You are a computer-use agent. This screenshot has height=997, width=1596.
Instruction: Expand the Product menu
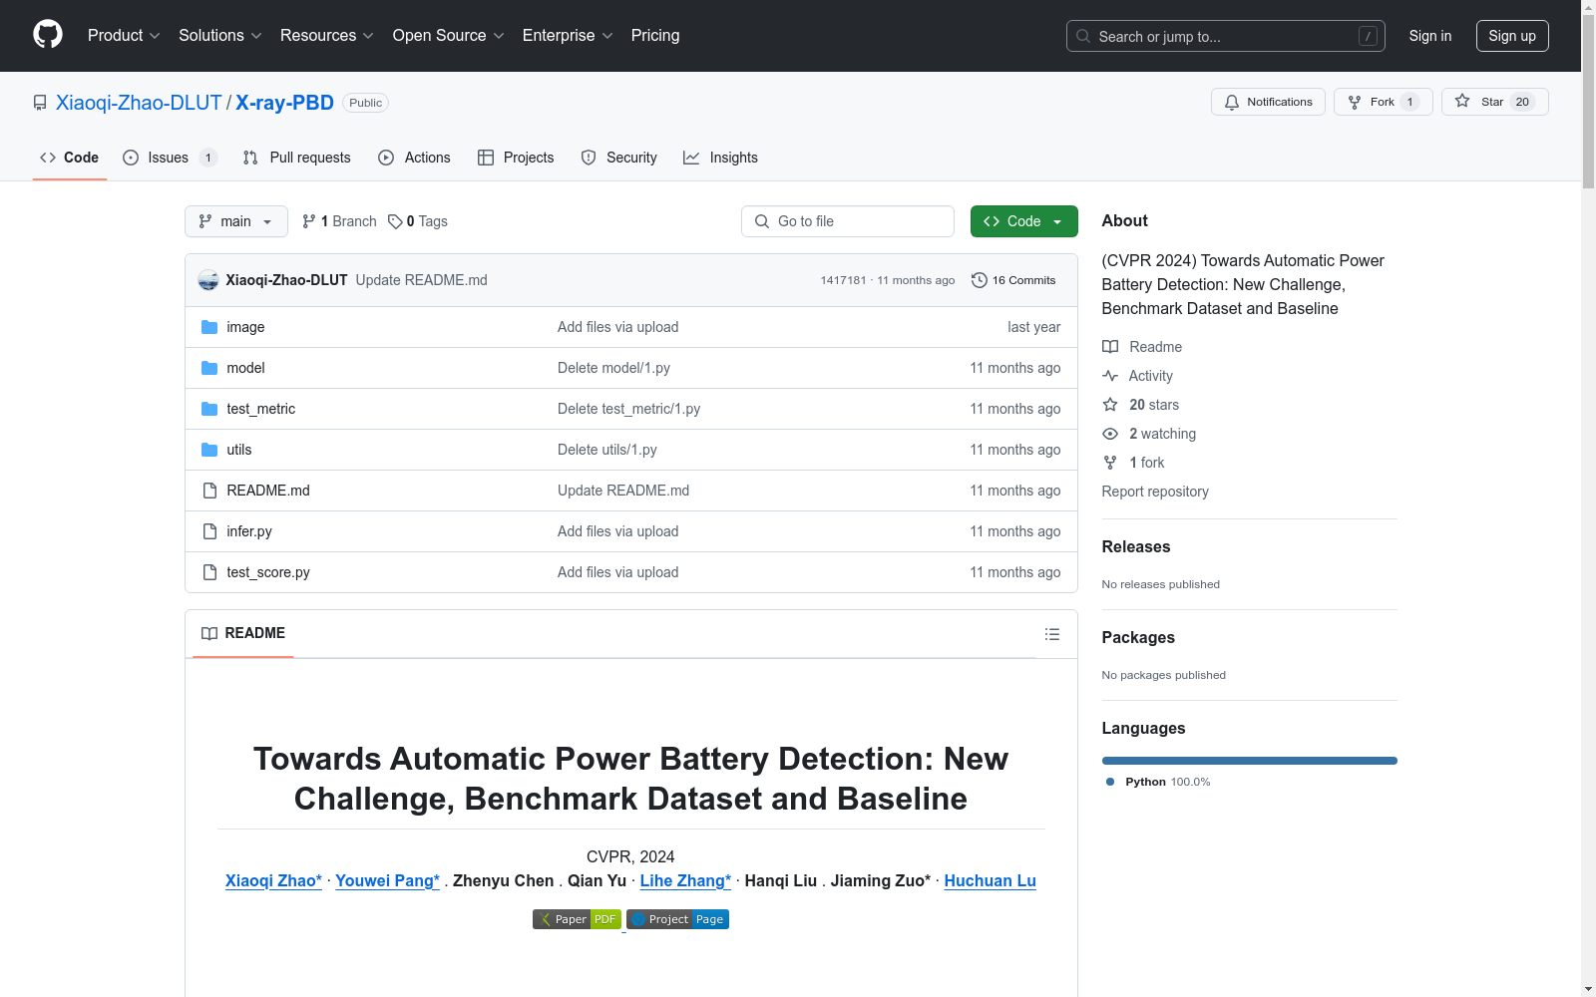tap(124, 36)
